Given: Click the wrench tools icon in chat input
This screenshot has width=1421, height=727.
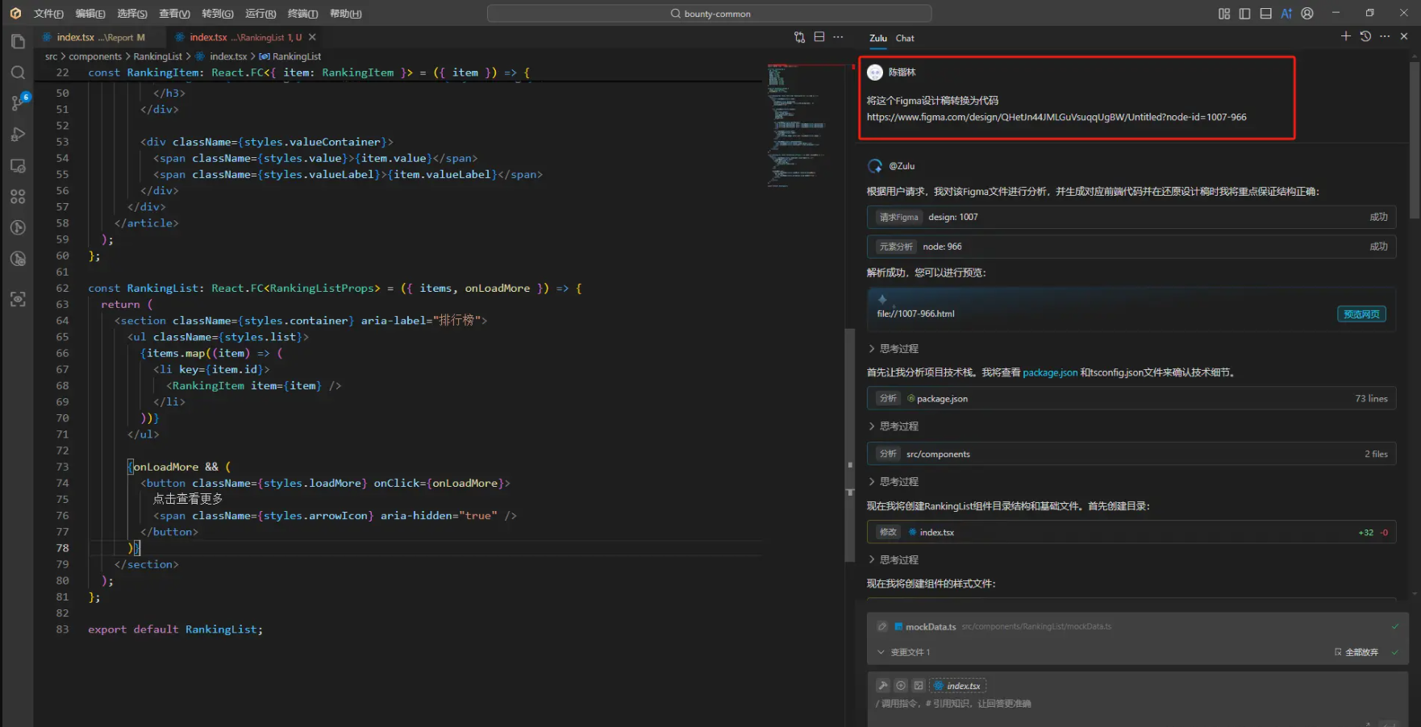Looking at the screenshot, I should [x=883, y=686].
